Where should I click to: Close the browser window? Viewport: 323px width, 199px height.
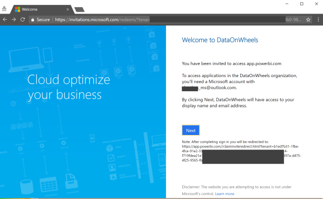[316, 4]
